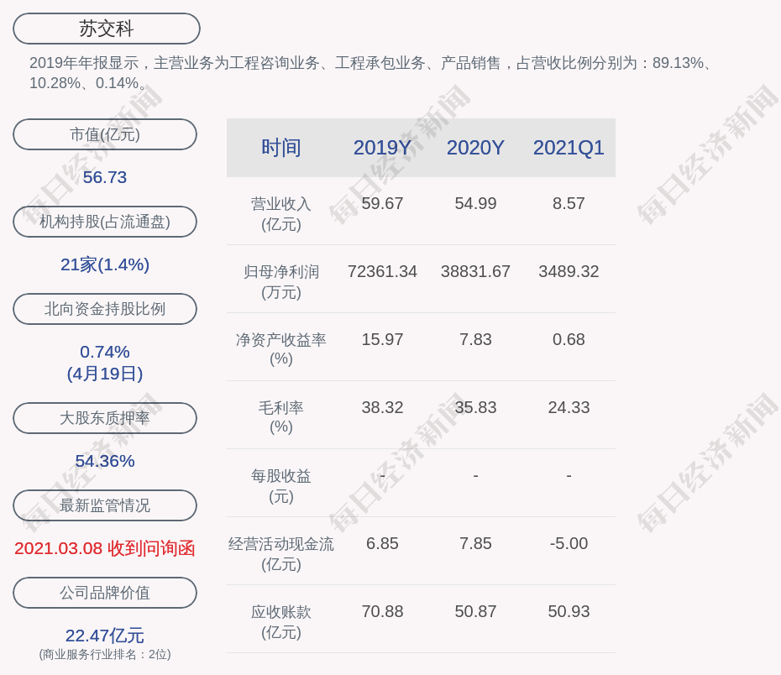This screenshot has width=781, height=675.
Task: Click the 时间 table header
Action: 281,148
